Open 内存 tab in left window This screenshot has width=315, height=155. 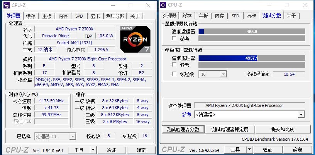coord(63,16)
